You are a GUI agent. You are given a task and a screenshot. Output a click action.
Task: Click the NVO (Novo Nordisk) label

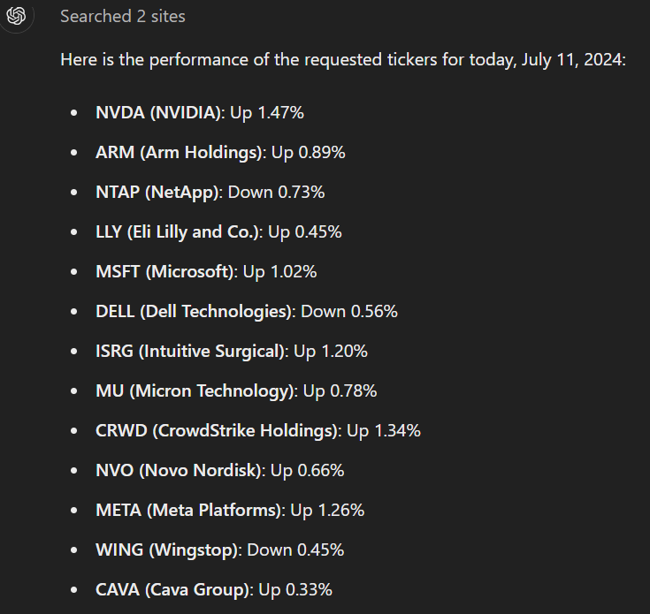tap(180, 470)
